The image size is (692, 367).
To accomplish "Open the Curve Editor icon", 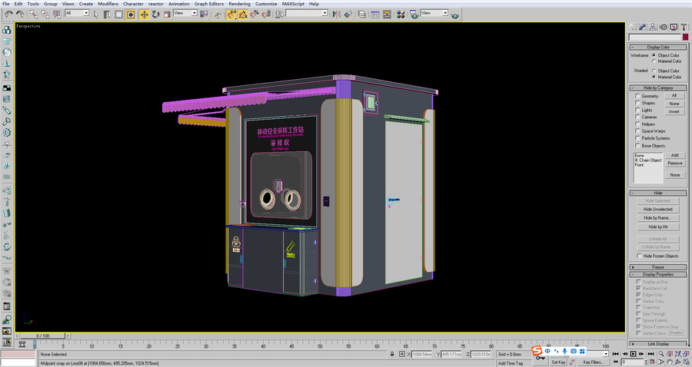I will click(374, 15).
